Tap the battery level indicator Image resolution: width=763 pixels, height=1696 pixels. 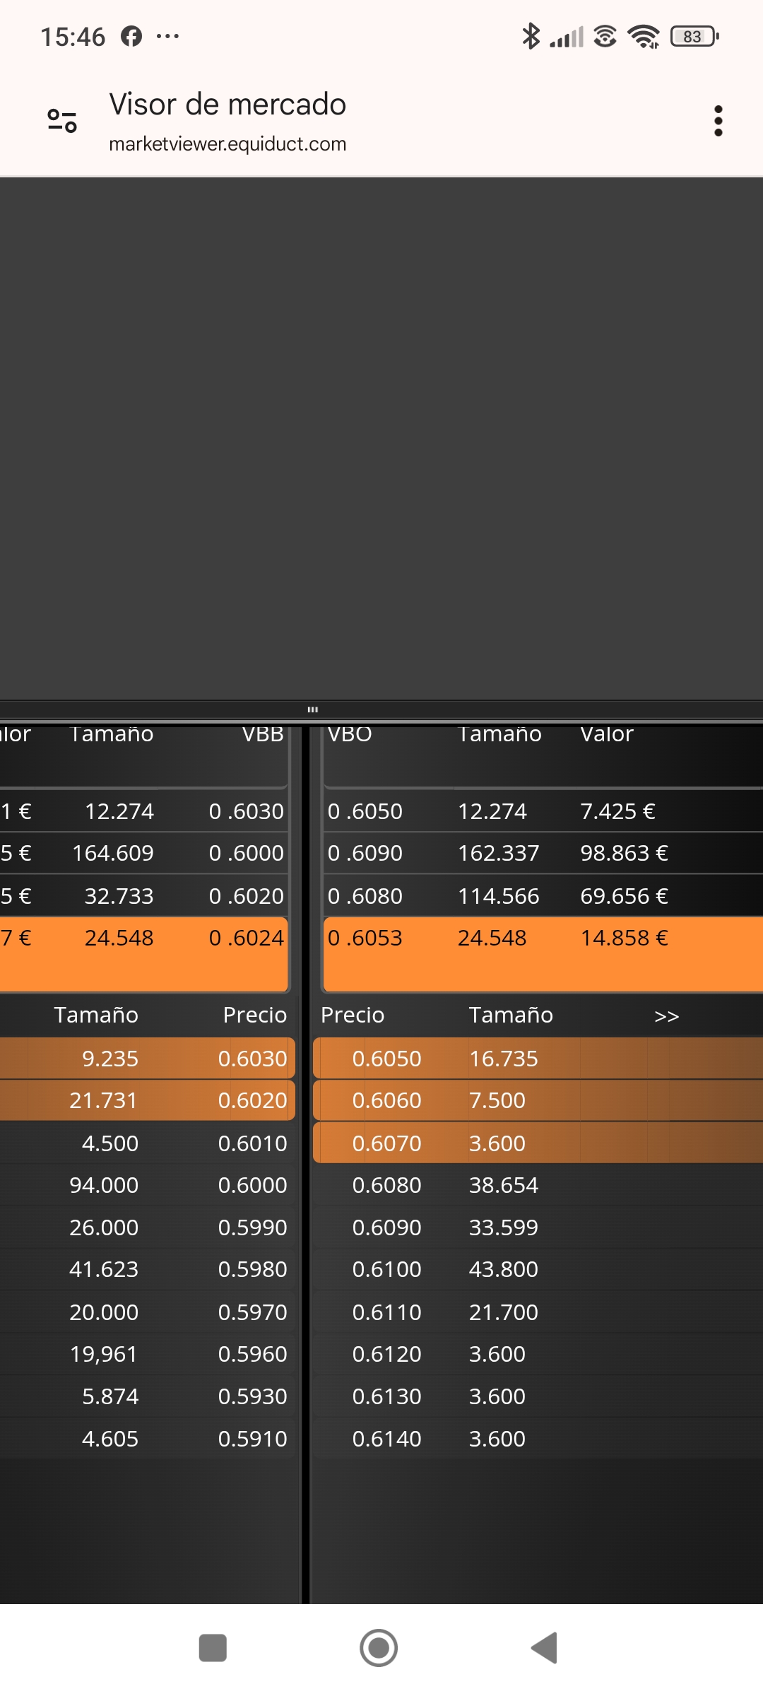[694, 36]
